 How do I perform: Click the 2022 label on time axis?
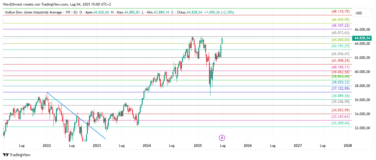point(47,146)
